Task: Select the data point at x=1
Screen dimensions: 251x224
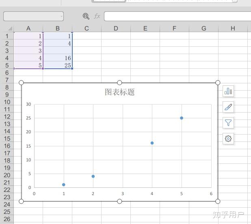Action: pyautogui.click(x=63, y=185)
